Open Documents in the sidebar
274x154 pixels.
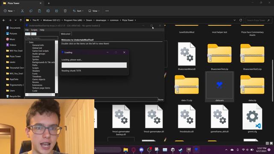[x=13, y=28]
